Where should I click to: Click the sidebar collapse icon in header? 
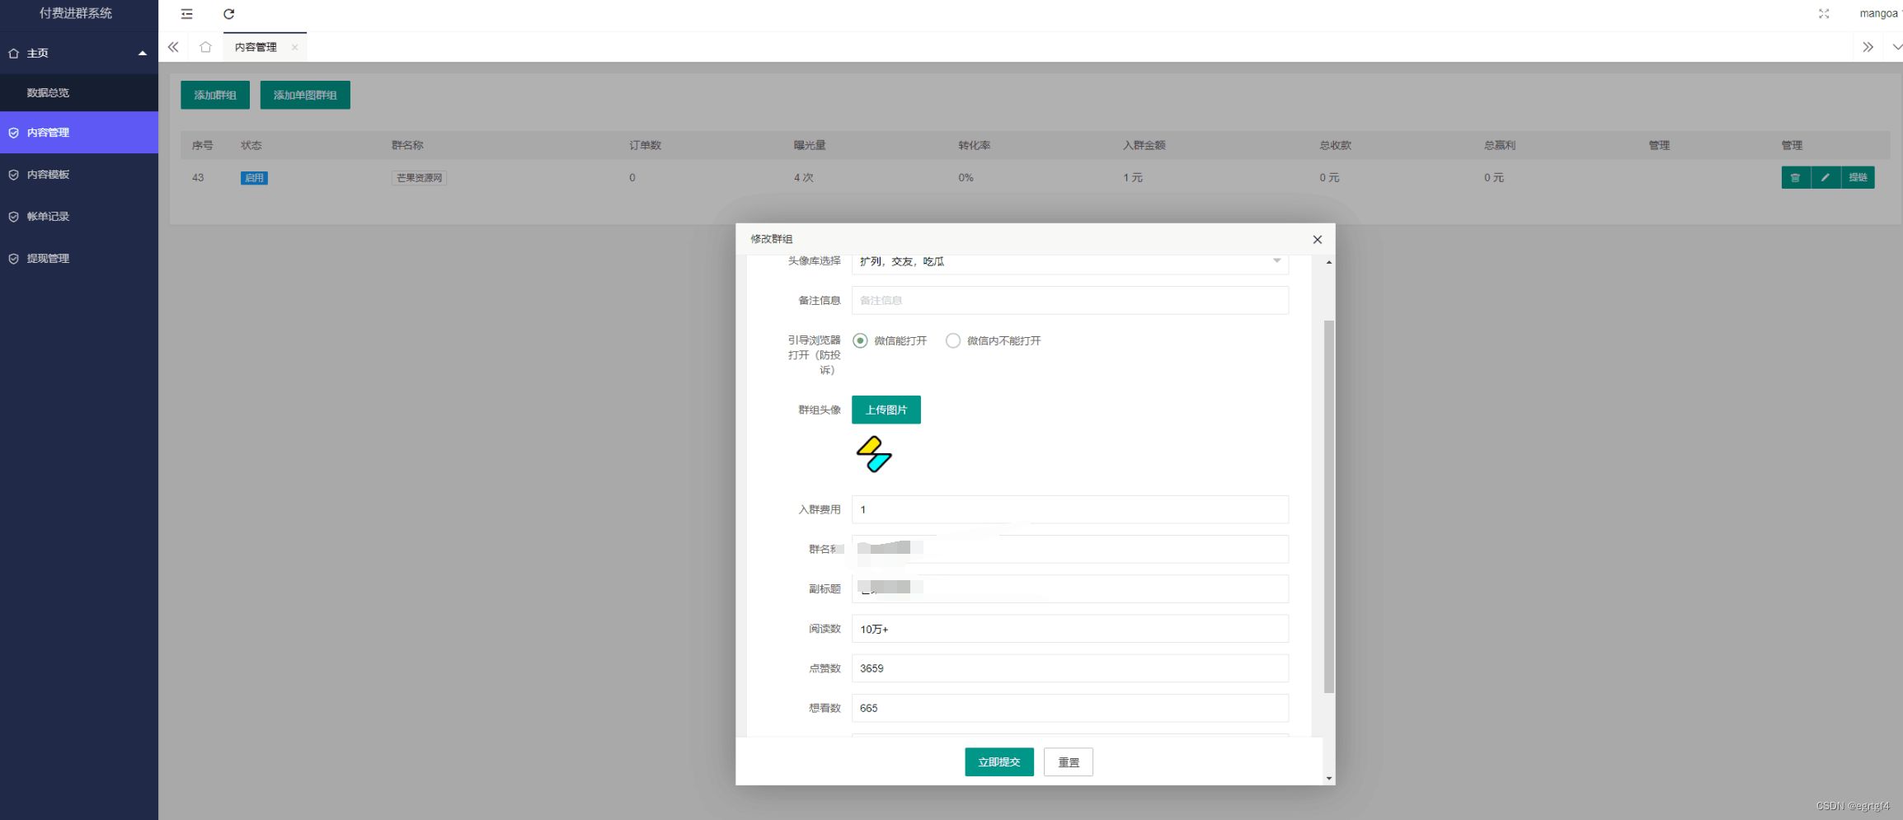tap(187, 14)
